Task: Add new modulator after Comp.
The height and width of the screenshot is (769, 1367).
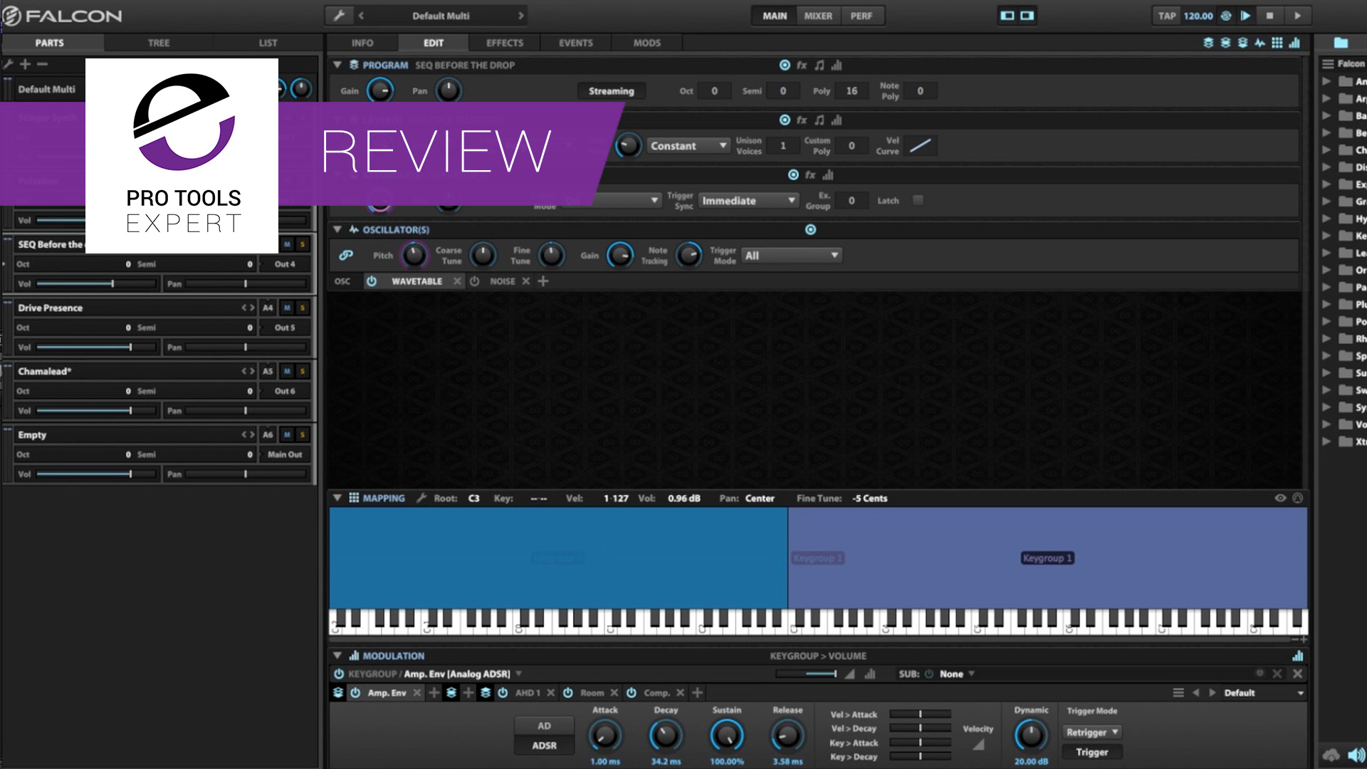Action: [x=697, y=692]
